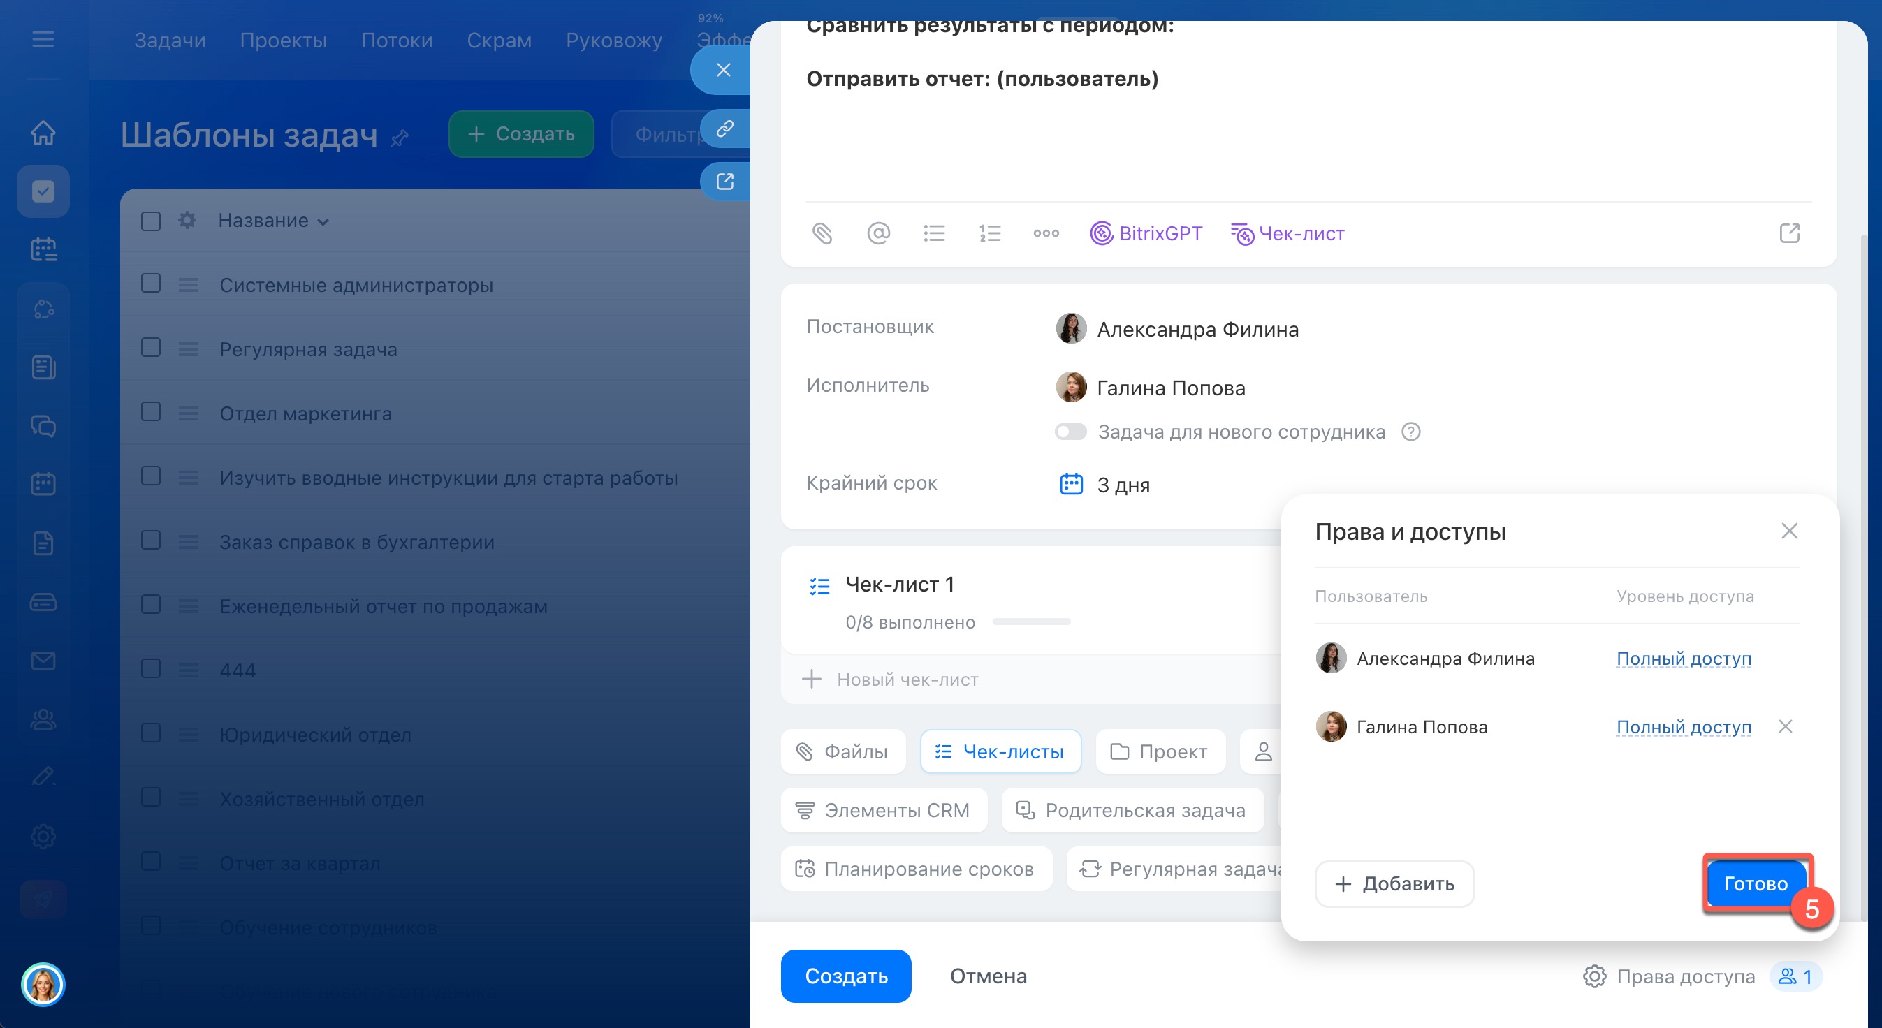This screenshot has height=1028, width=1882.
Task: Select all templates with header checkbox
Action: [150, 221]
